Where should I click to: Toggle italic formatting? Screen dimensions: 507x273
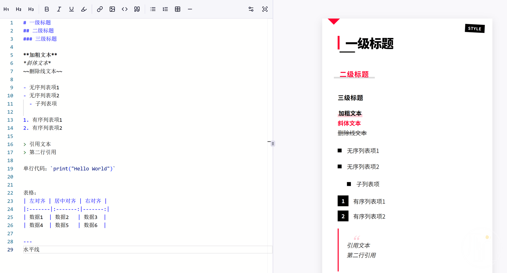(x=59, y=9)
